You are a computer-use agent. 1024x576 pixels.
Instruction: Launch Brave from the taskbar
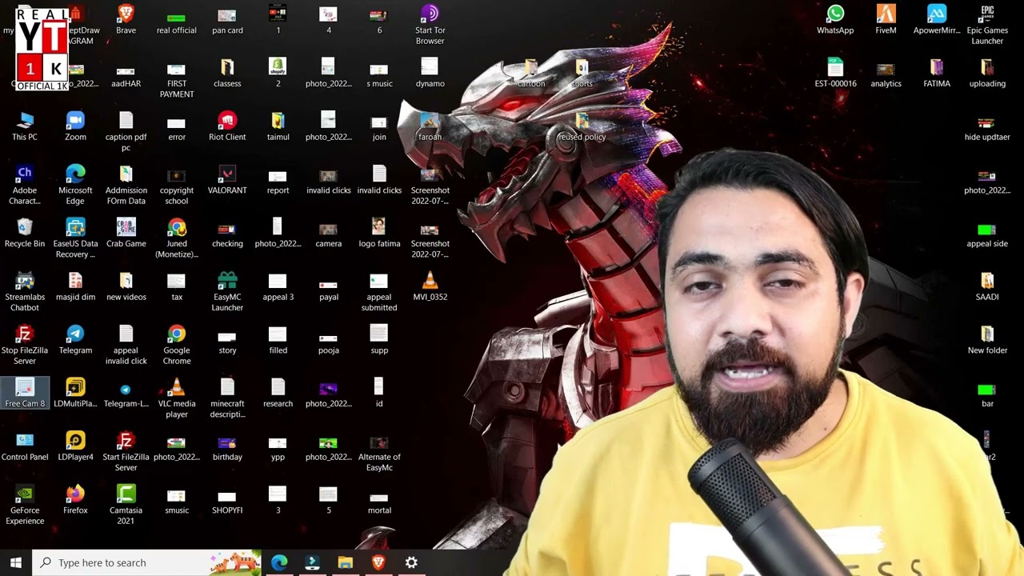pyautogui.click(x=378, y=562)
